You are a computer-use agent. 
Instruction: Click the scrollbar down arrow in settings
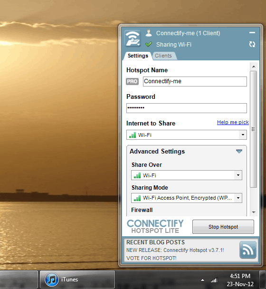click(x=254, y=212)
